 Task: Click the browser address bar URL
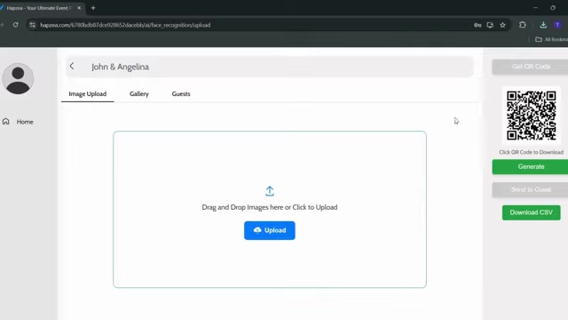(125, 25)
